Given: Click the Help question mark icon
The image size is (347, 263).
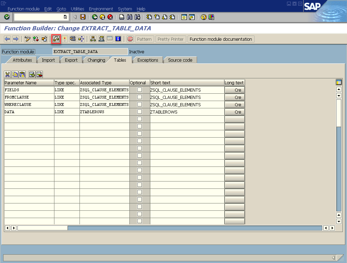Looking at the screenshot, I should 204,17.
